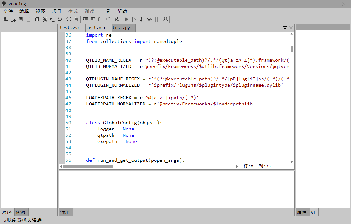Click the step-into debug icon
Image resolution: width=351 pixels, height=224 pixels.
pos(141,19)
